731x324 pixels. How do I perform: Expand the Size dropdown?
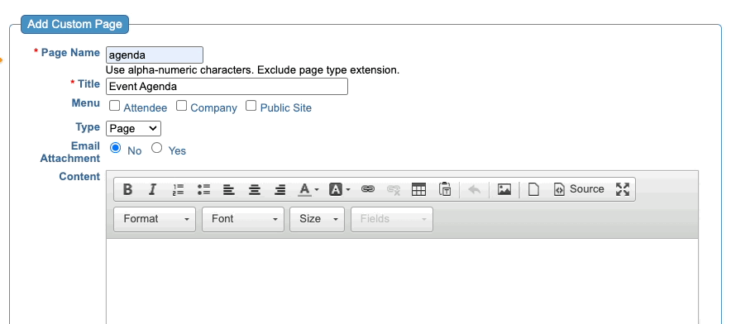(317, 219)
